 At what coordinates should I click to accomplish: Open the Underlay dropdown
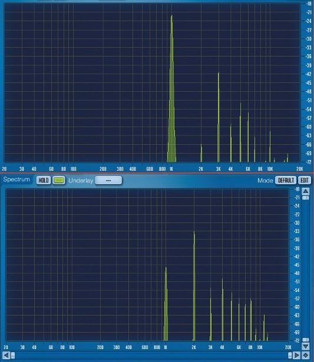point(108,180)
